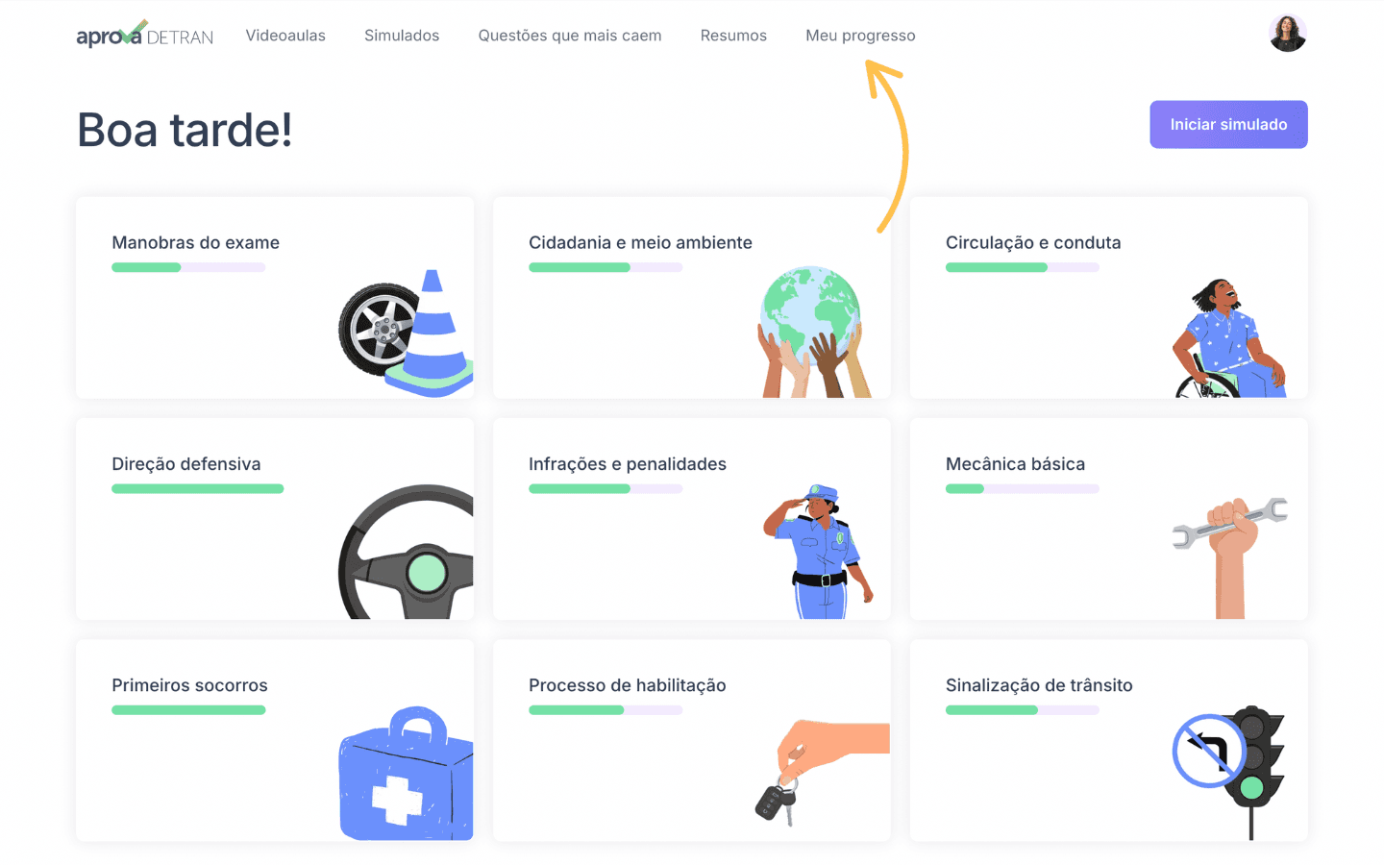Click the Iniciar simulado button
Viewport: 1384px width, 865px height.
1228,124
